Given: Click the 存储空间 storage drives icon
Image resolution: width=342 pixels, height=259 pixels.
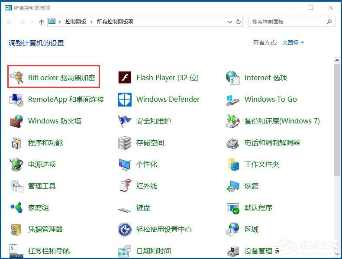Looking at the screenshot, I should 125,143.
